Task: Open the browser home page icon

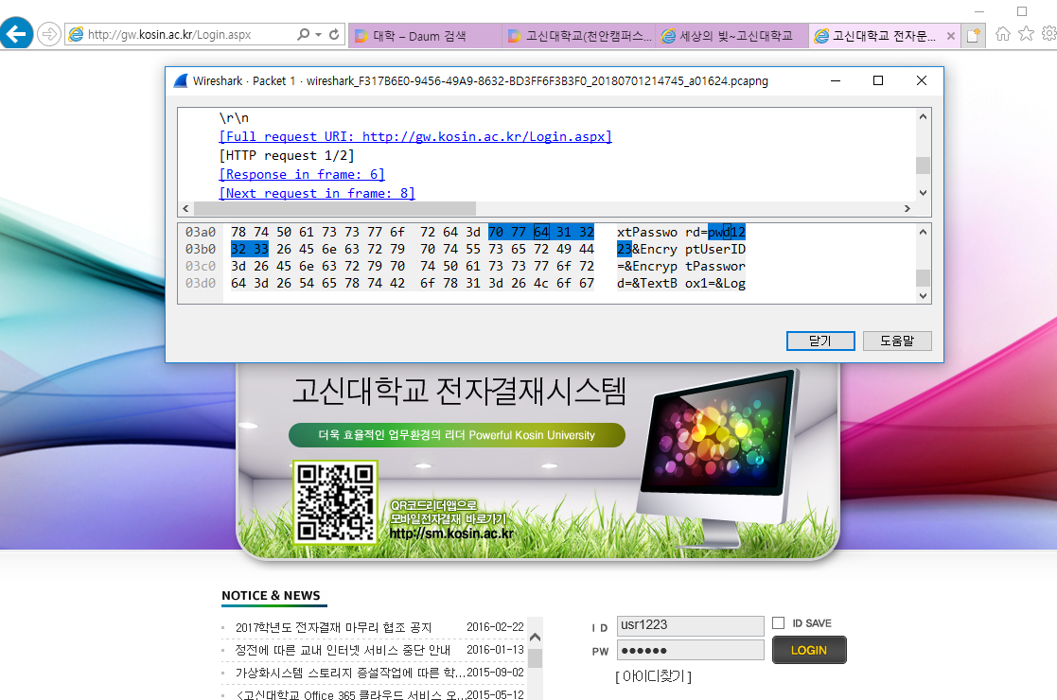Action: (1003, 34)
